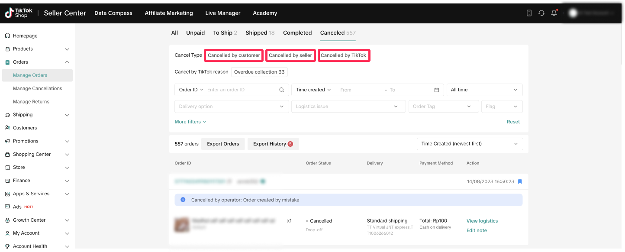Click the search magnifier in Order ID field
This screenshot has width=625, height=252.
click(281, 90)
